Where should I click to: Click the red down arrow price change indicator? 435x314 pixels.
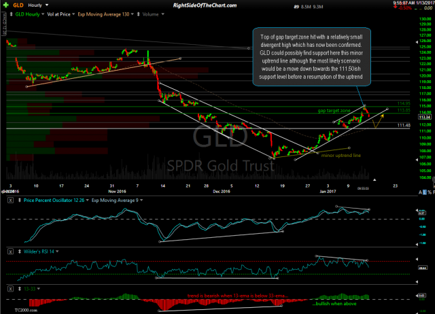395,6
